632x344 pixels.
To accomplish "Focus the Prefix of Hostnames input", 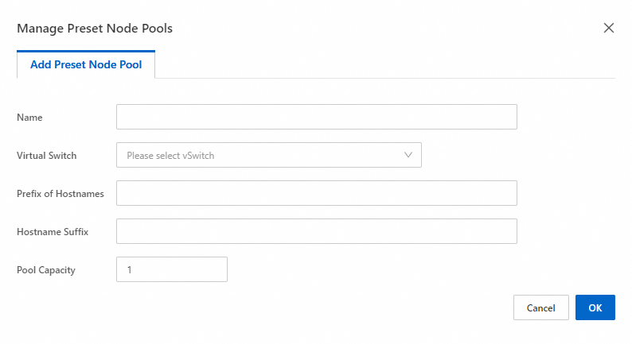I will click(316, 193).
